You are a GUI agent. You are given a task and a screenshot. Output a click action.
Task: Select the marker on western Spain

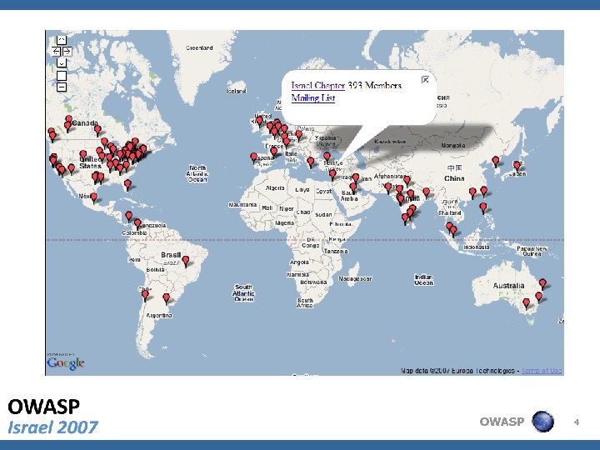click(253, 157)
